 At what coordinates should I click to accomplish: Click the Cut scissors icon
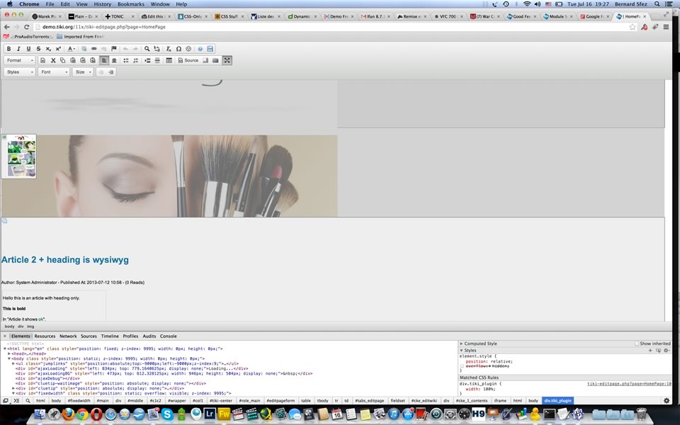53,60
